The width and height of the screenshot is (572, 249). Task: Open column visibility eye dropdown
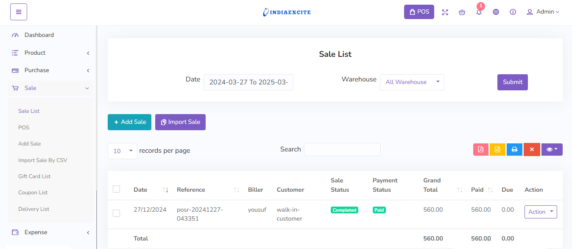pos(552,149)
